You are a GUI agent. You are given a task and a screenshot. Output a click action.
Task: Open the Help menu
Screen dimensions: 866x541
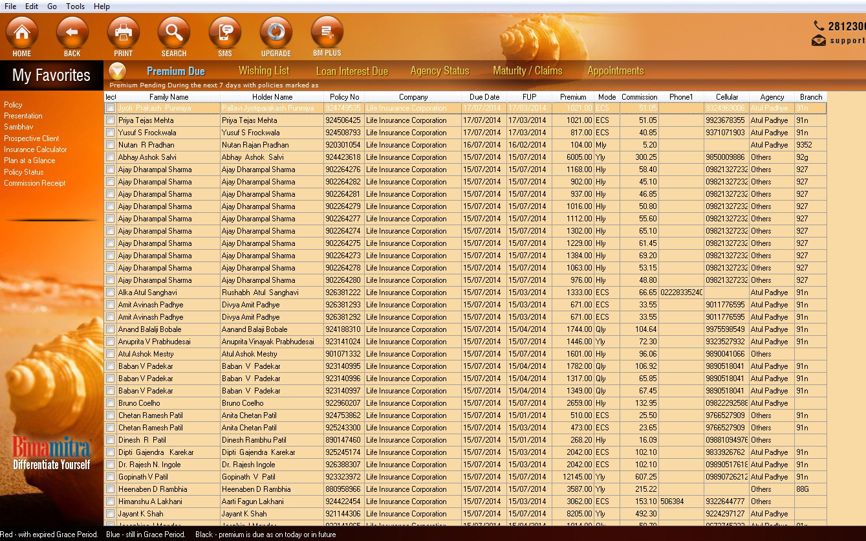coord(102,6)
